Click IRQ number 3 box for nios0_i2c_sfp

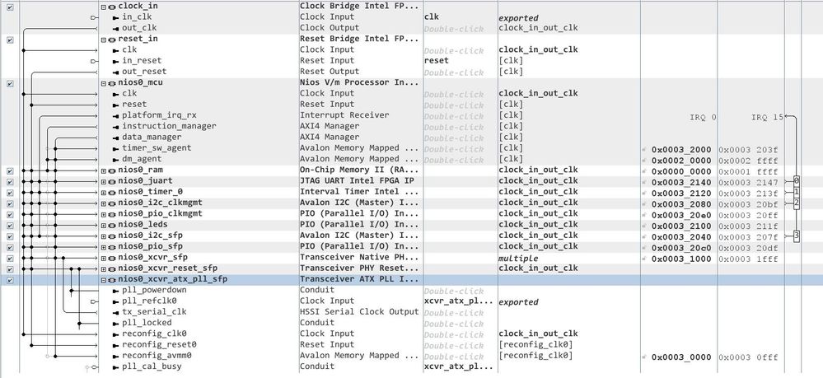click(x=797, y=236)
